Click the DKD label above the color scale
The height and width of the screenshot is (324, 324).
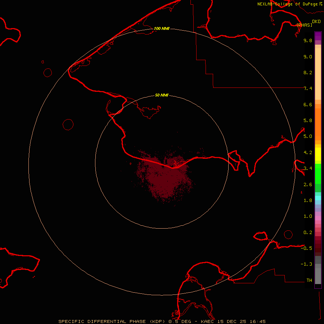point(316,21)
